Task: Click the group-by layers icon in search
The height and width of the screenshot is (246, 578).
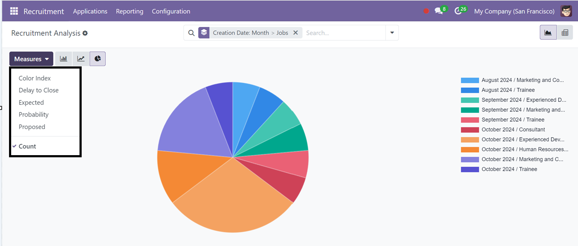Action: 204,33
